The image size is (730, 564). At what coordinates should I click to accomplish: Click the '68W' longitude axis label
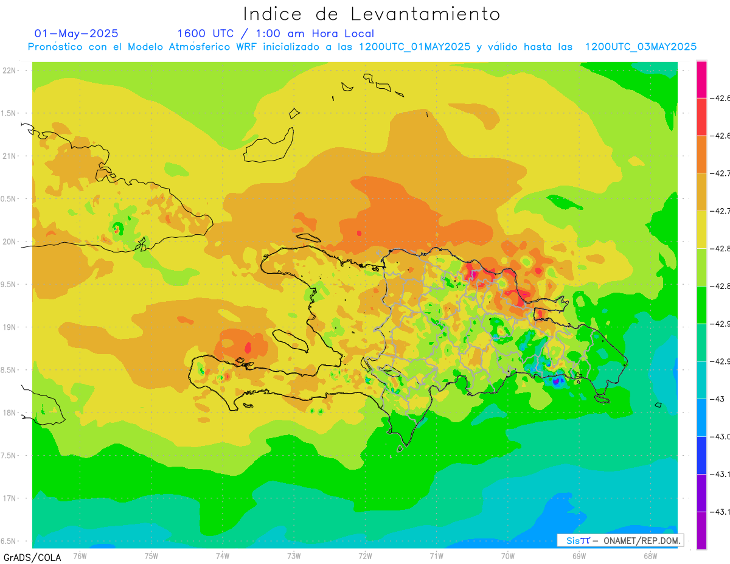pos(650,555)
